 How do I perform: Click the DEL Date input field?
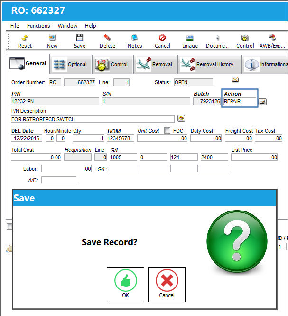pyautogui.click(x=27, y=138)
